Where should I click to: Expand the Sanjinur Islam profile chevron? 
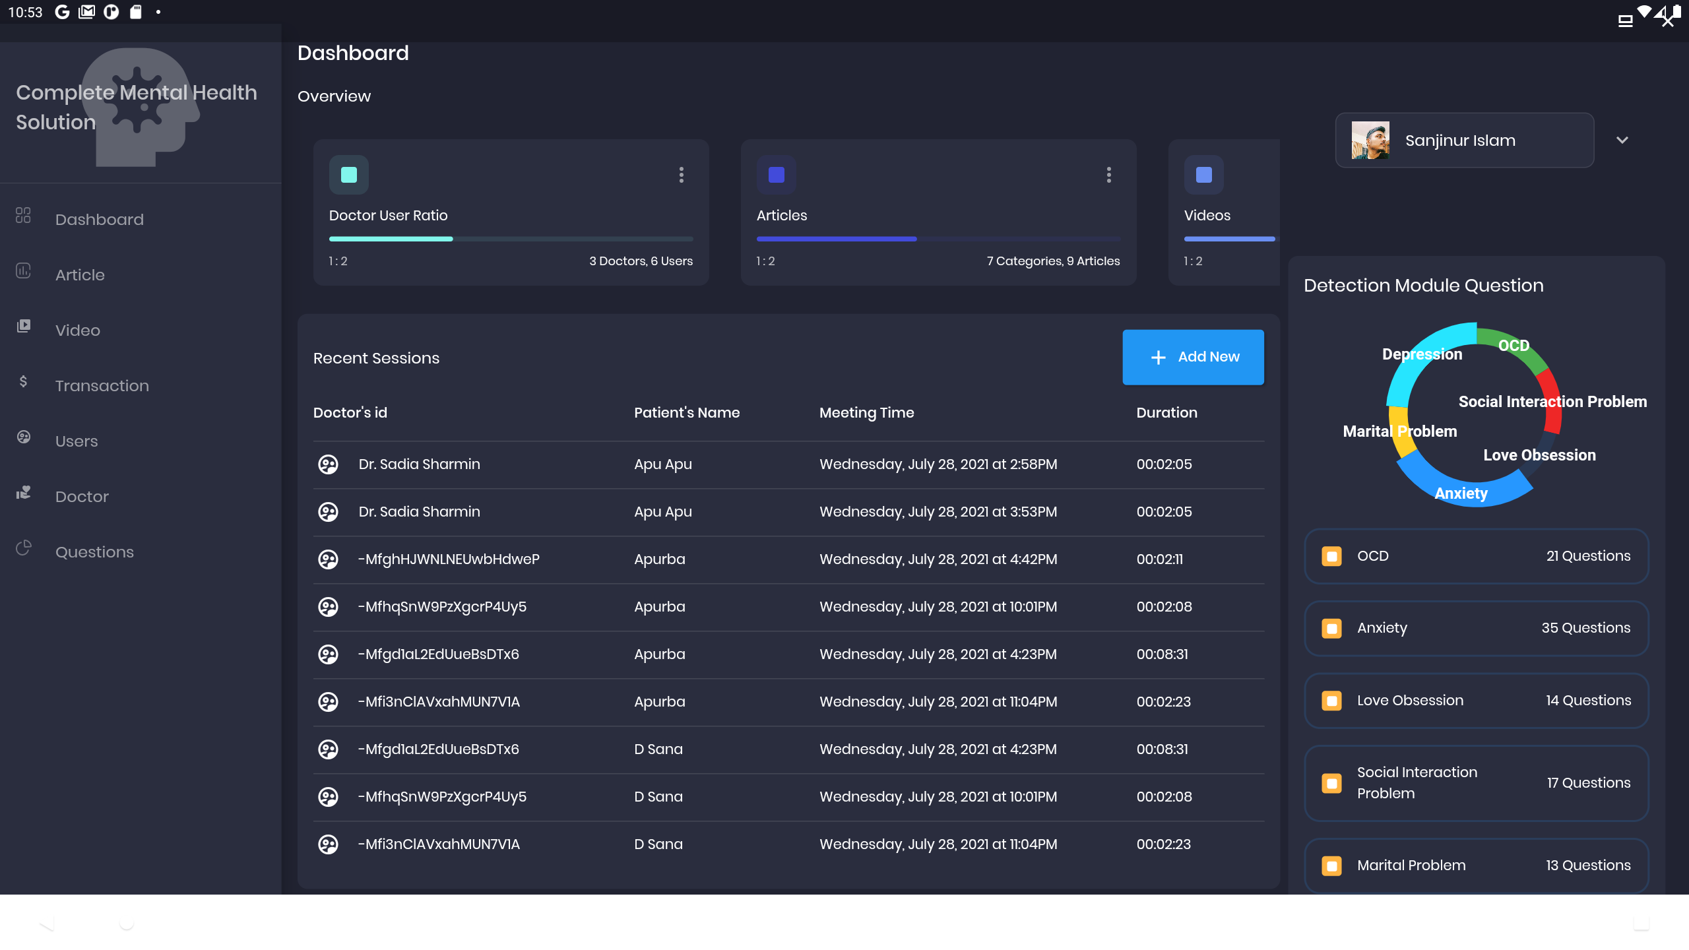(x=1622, y=140)
